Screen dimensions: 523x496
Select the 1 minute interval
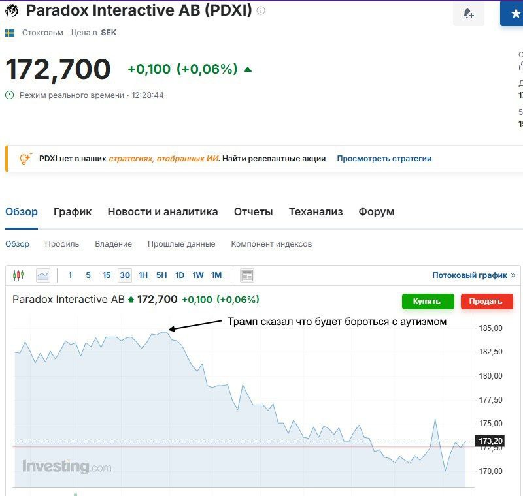click(x=70, y=275)
